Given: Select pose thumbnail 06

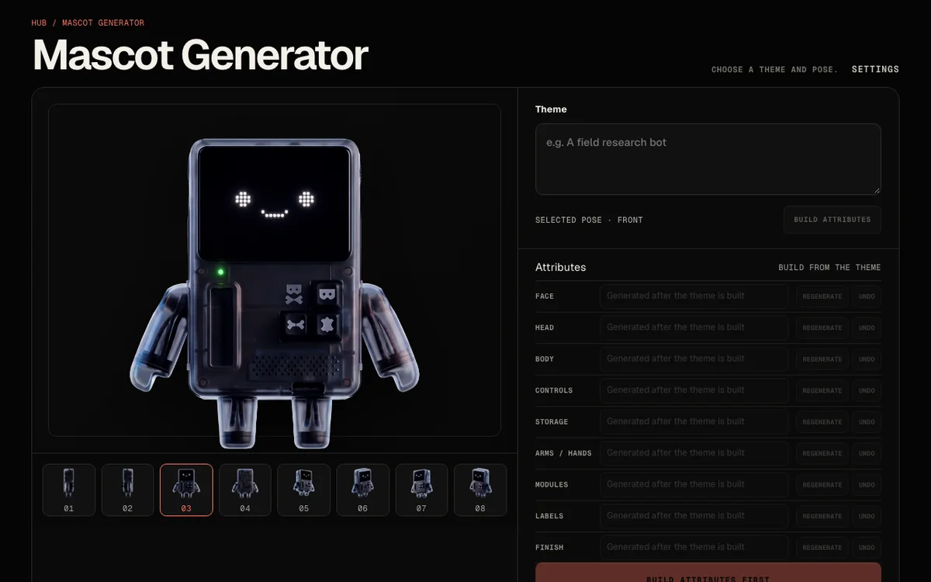Looking at the screenshot, I should [362, 490].
